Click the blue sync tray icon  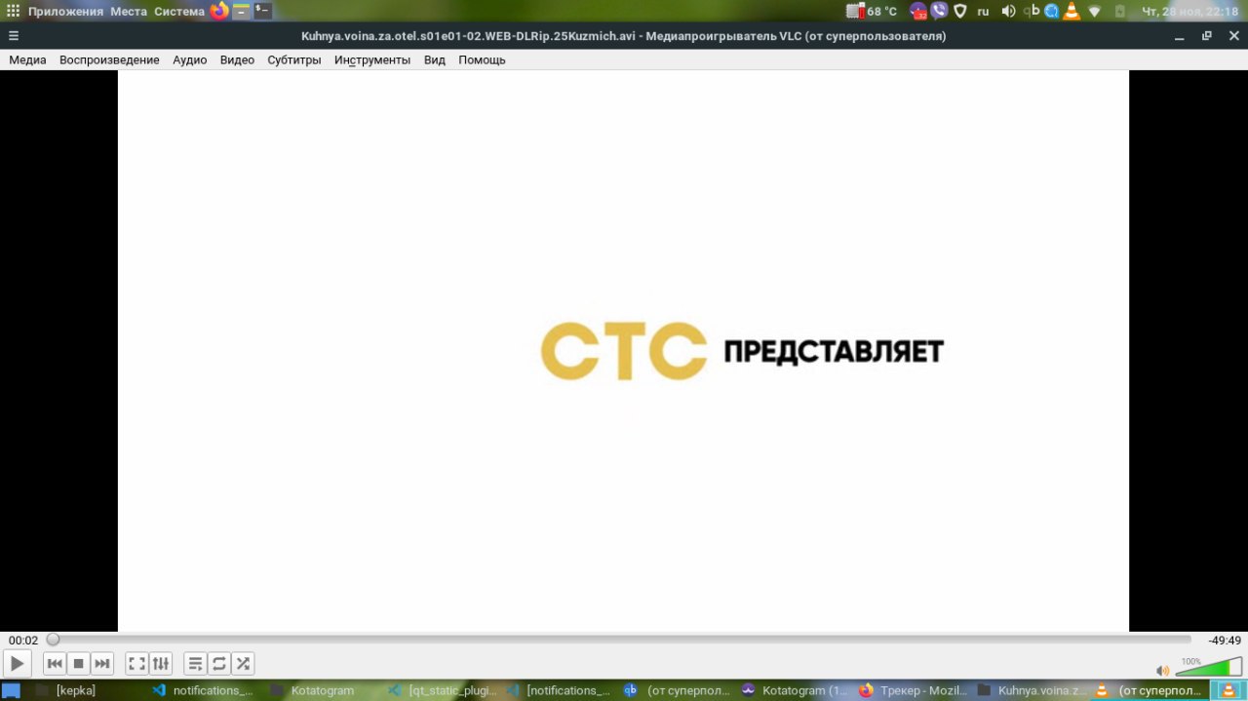(1052, 12)
